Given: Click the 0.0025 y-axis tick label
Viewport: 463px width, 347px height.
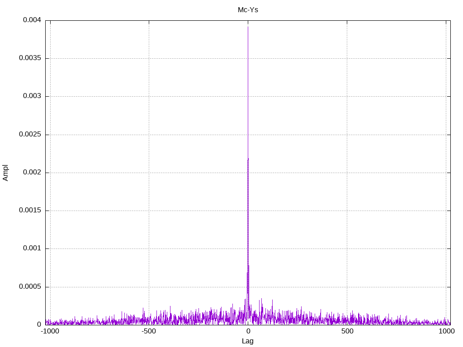Looking at the screenshot, I should [x=30, y=134].
